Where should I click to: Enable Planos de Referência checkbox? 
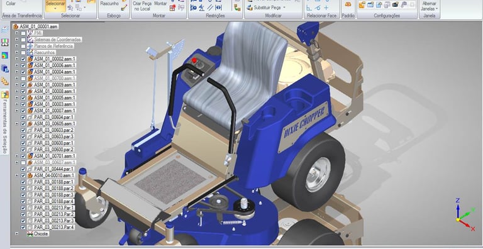pyautogui.click(x=23, y=46)
